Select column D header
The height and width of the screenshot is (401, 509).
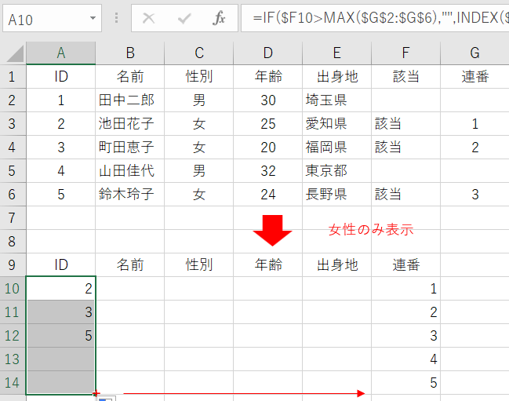click(x=267, y=53)
